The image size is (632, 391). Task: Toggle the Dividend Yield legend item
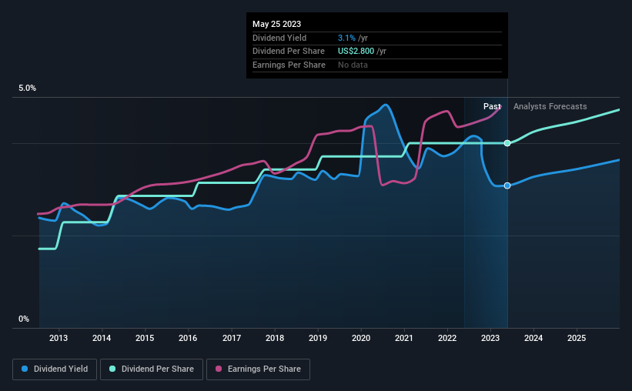pyautogui.click(x=55, y=369)
